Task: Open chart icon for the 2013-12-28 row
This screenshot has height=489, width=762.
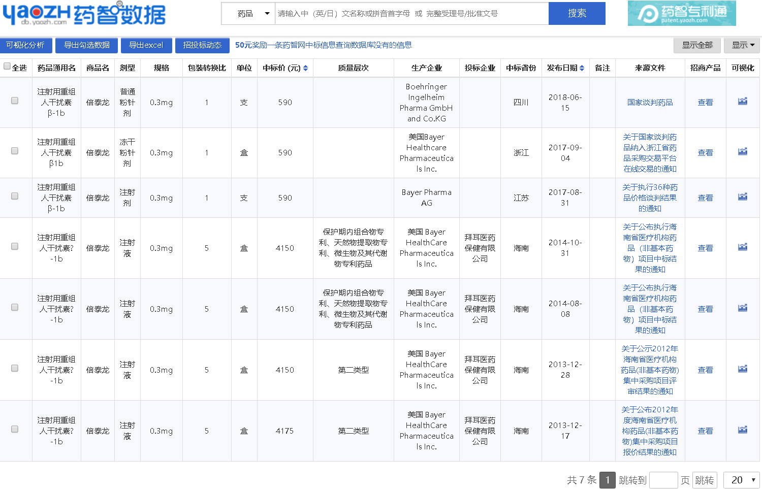Action: pyautogui.click(x=743, y=369)
